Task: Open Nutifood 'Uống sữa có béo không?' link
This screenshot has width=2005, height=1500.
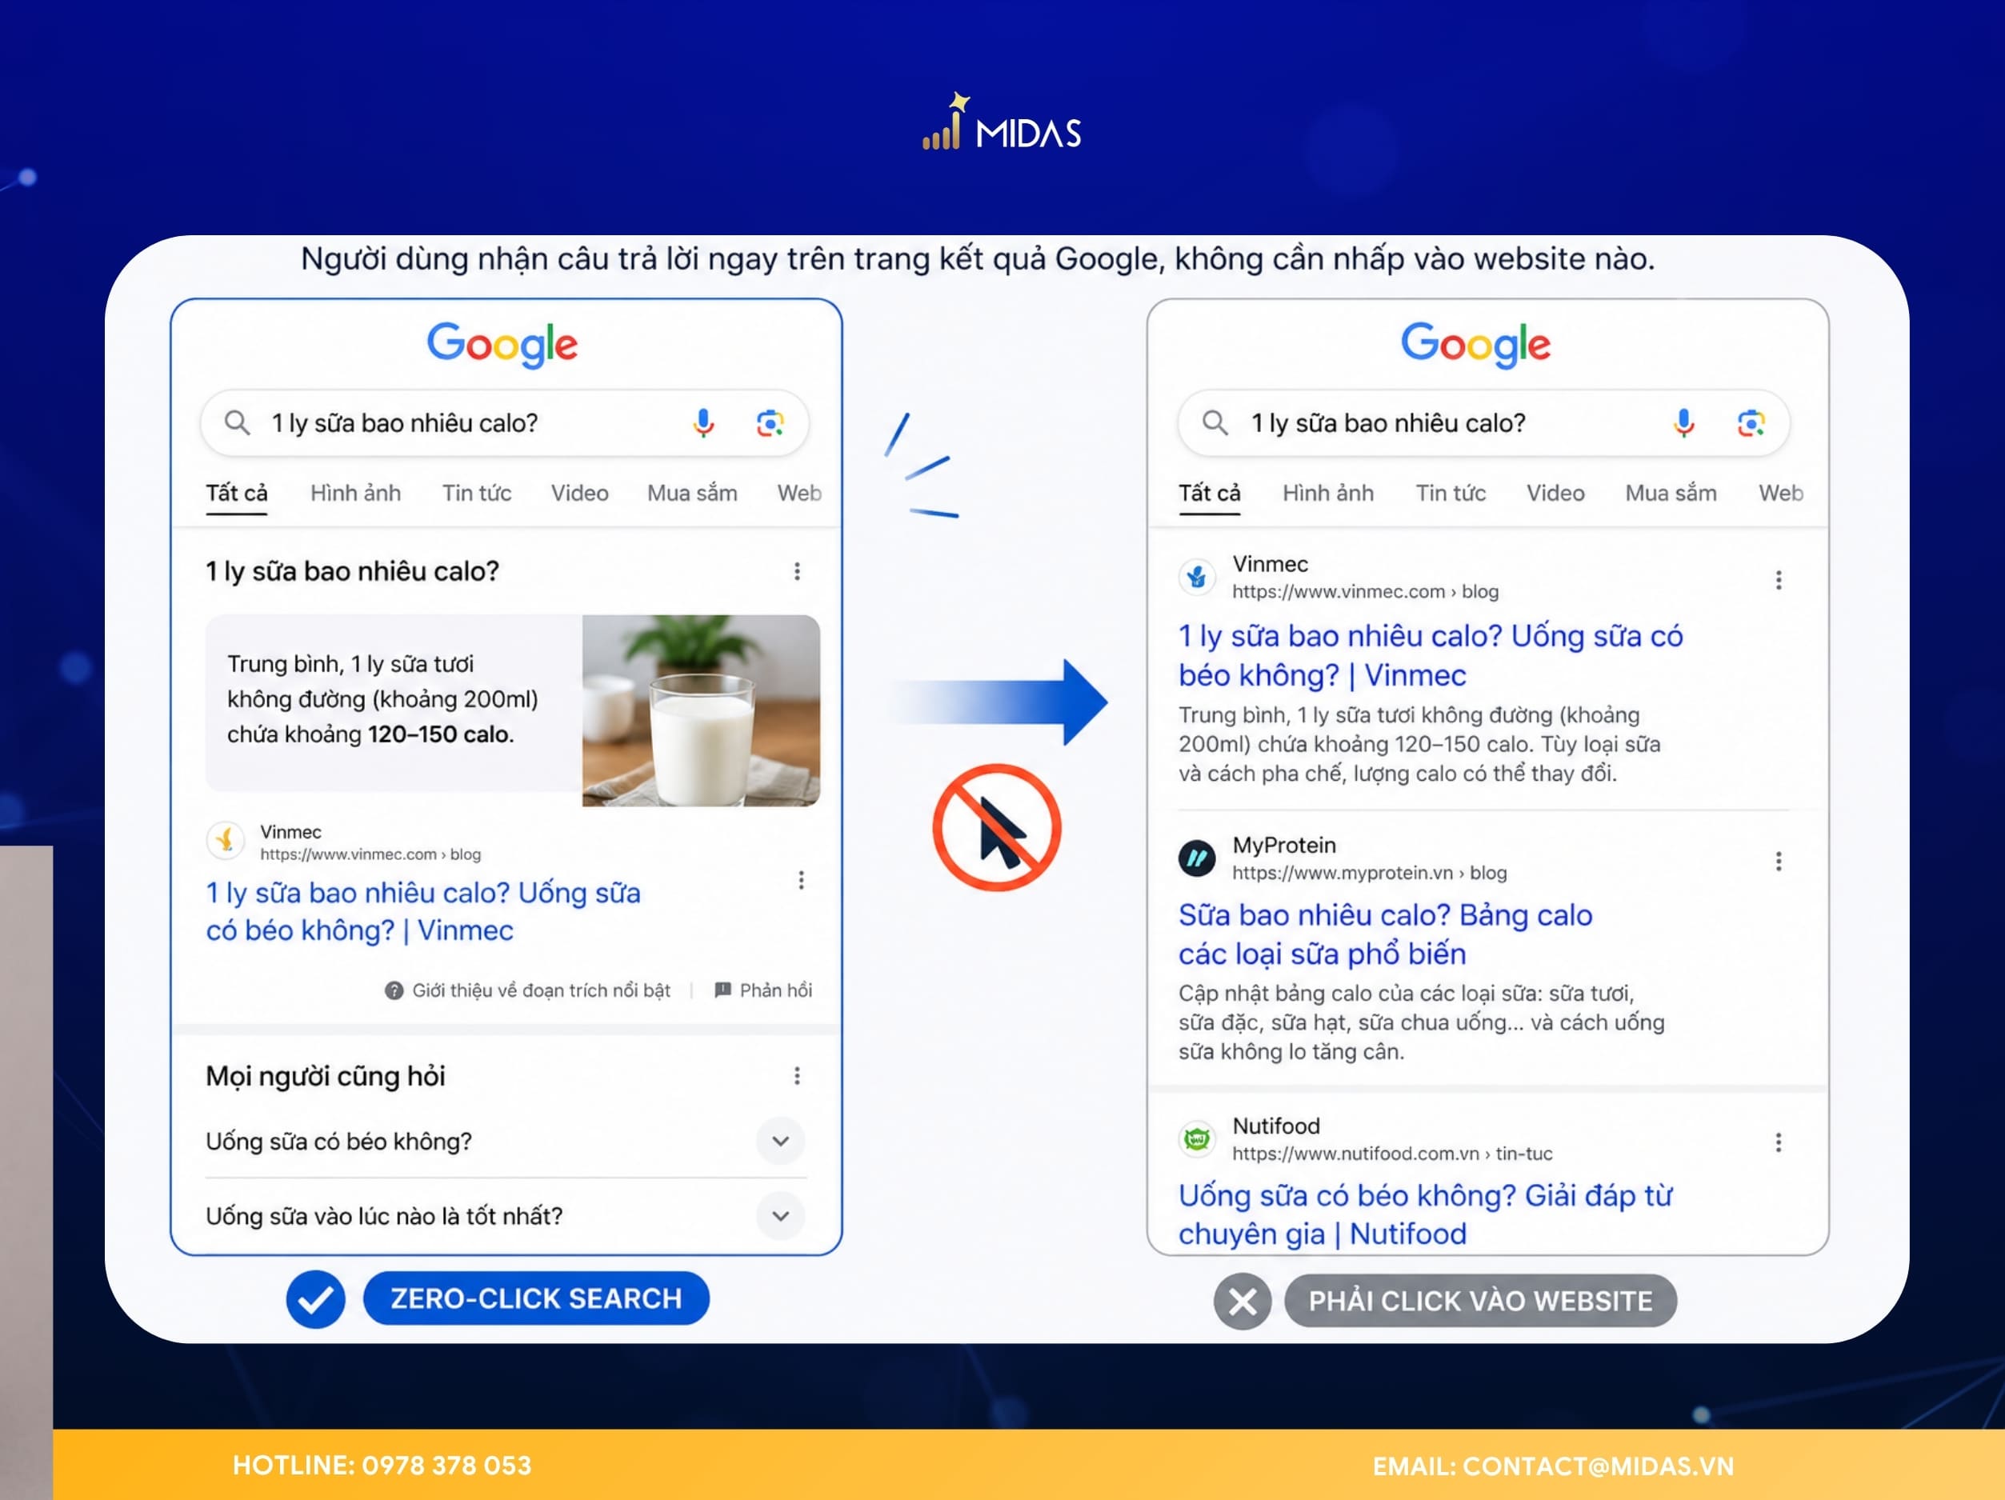Action: click(1425, 1214)
